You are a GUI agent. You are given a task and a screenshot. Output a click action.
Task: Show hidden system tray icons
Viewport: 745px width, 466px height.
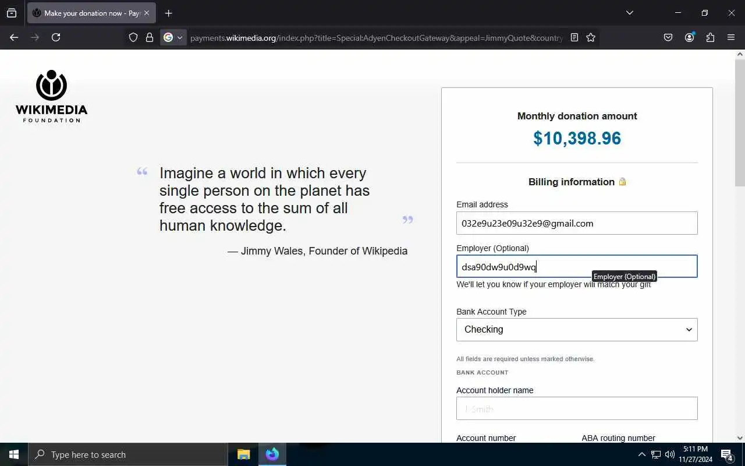click(x=641, y=454)
